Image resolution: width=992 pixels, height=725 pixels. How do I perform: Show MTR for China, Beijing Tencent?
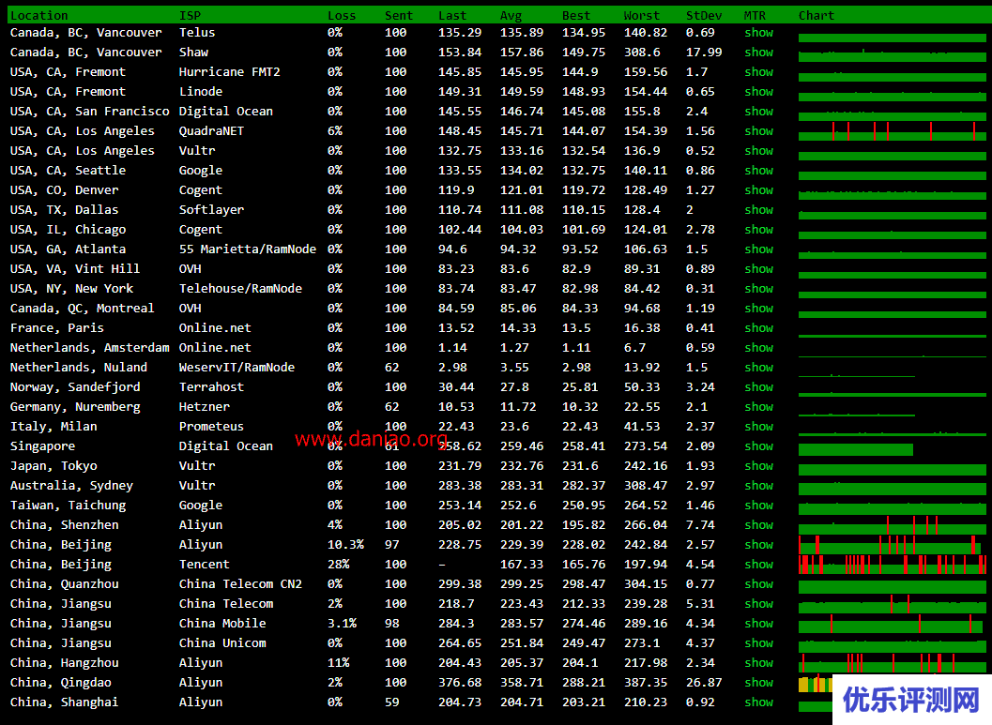point(758,564)
